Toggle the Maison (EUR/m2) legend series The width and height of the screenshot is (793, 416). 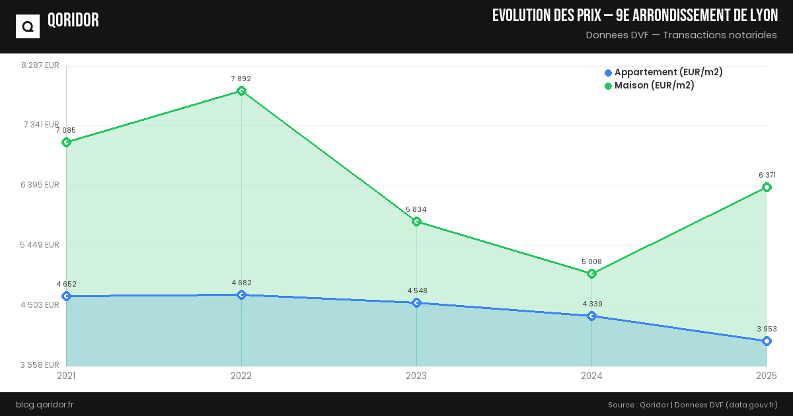[x=654, y=86]
